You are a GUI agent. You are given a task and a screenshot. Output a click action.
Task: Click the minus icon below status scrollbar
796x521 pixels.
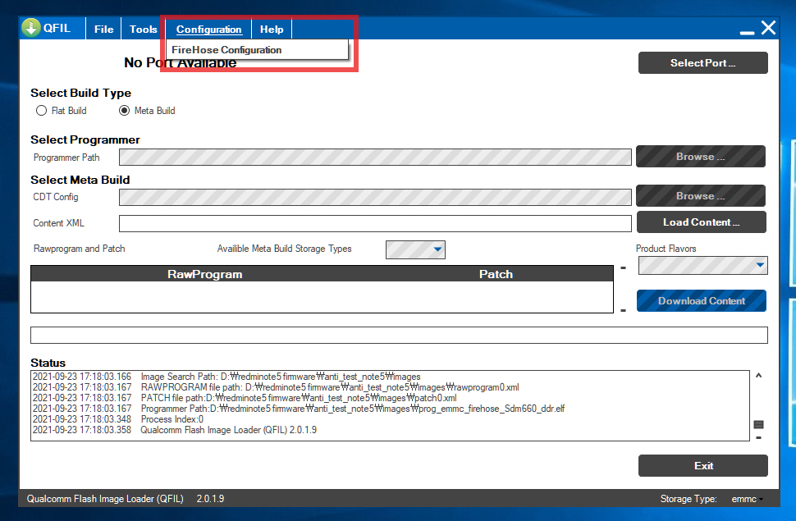pyautogui.click(x=758, y=437)
